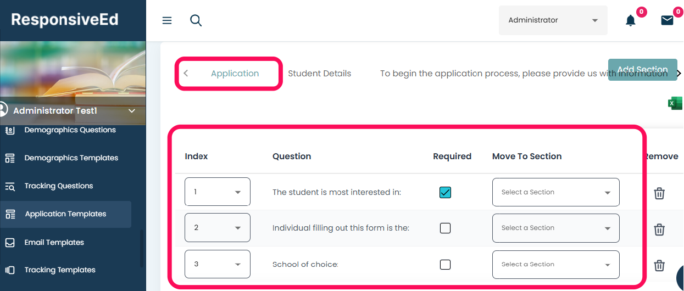Open Tracking Questions in sidebar
This screenshot has height=291, width=684.
(x=58, y=186)
